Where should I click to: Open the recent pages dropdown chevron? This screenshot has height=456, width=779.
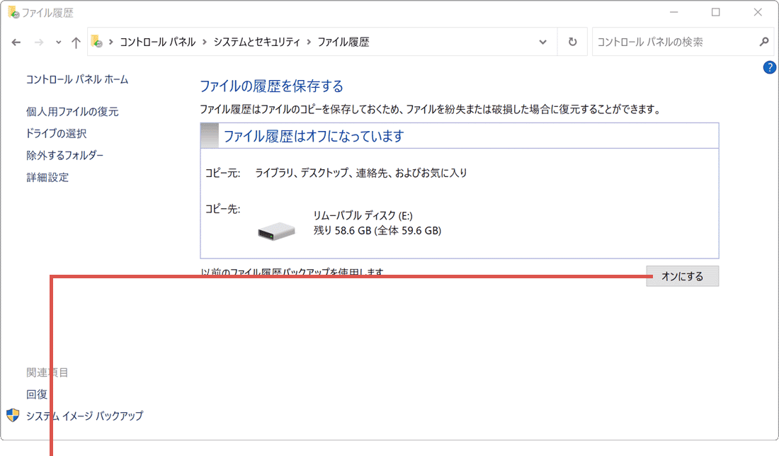58,42
